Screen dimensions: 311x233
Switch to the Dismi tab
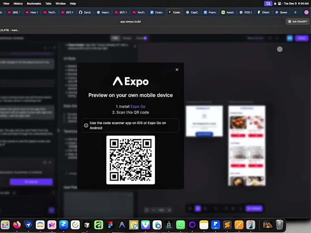264,12
